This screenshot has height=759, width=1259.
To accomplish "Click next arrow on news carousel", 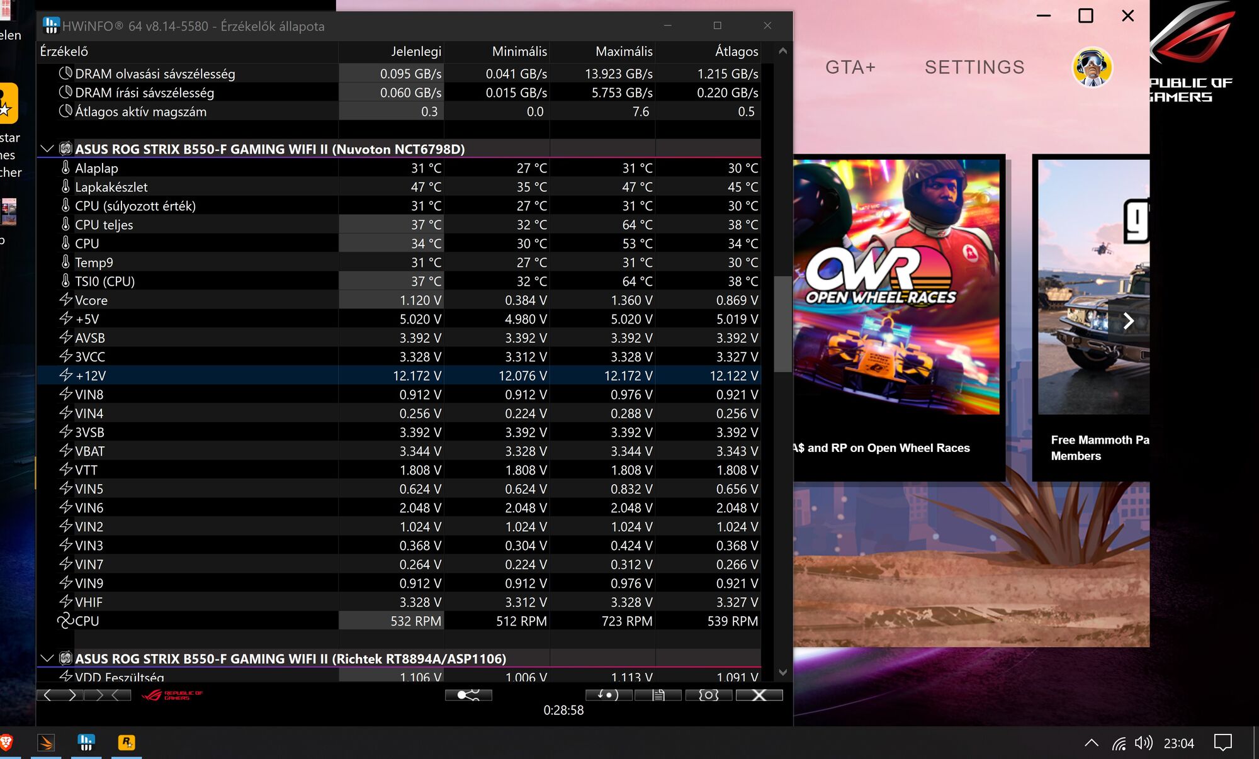I will [x=1128, y=321].
